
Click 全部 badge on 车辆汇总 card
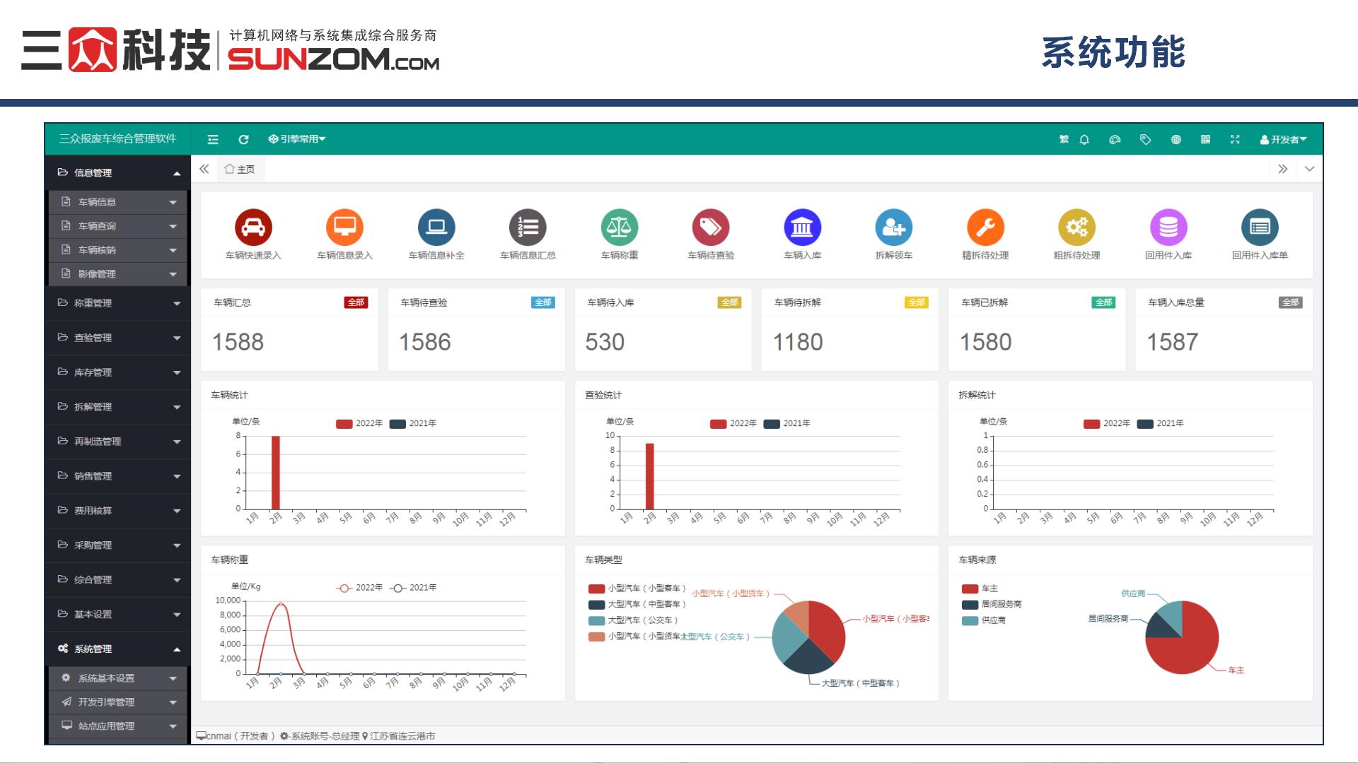click(356, 302)
